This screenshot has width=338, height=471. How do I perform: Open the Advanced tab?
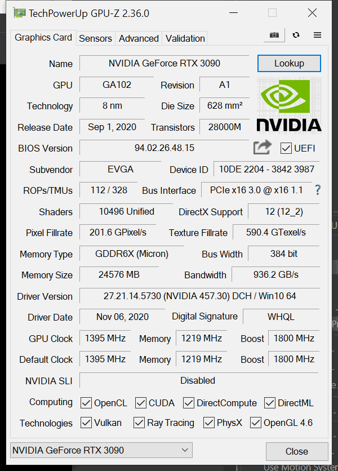(139, 38)
